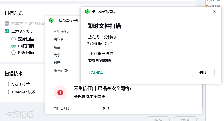Image resolution: width=224 pixels, height=121 pixels.
Task: Open the 详细报告 link
Action: coord(95,72)
